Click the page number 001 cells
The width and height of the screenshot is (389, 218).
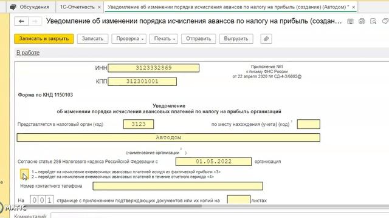42,200
